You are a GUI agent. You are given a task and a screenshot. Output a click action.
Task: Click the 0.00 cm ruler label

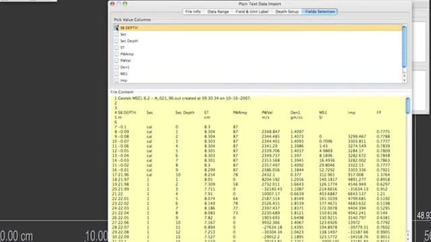[x=17, y=236]
